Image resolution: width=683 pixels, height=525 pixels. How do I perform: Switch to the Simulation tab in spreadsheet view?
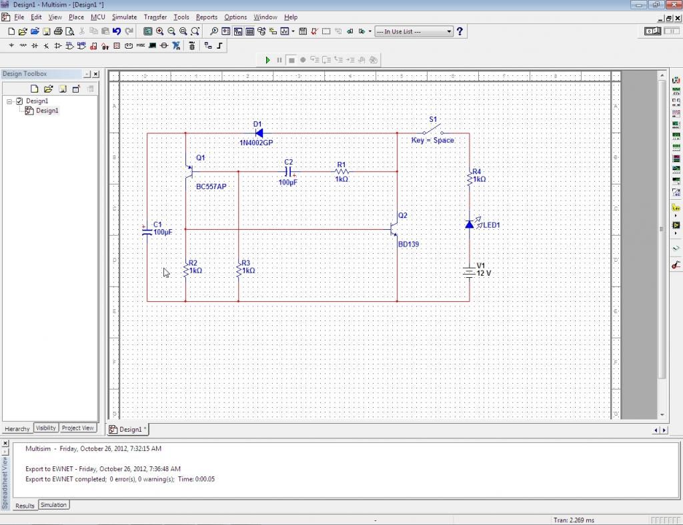click(53, 505)
